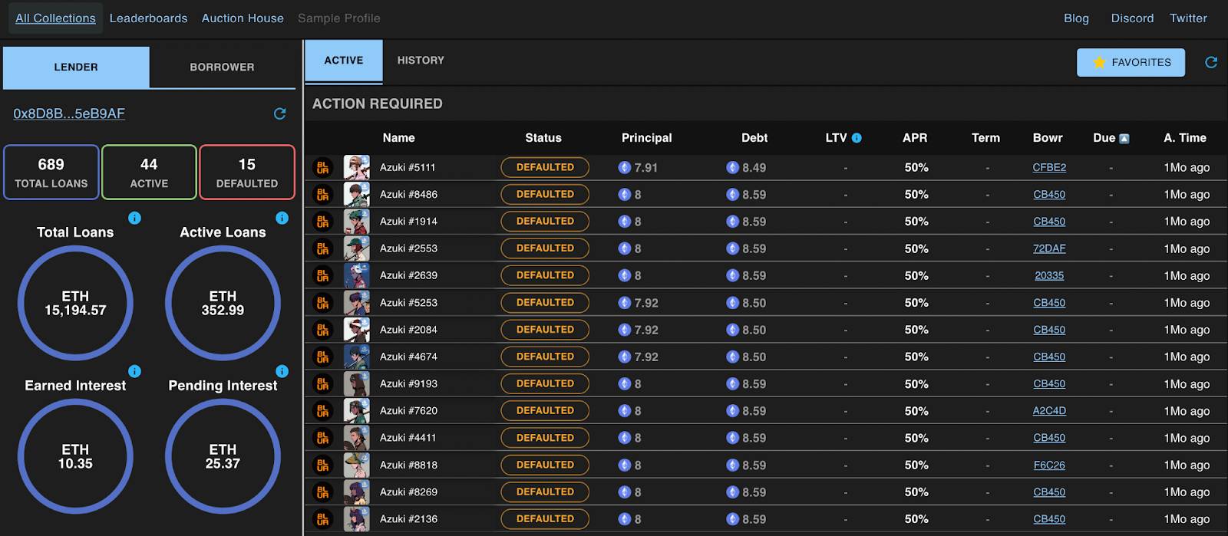The image size is (1228, 536).
Task: Click the Earned Interest ETH 10.35 circle
Action: click(x=75, y=456)
